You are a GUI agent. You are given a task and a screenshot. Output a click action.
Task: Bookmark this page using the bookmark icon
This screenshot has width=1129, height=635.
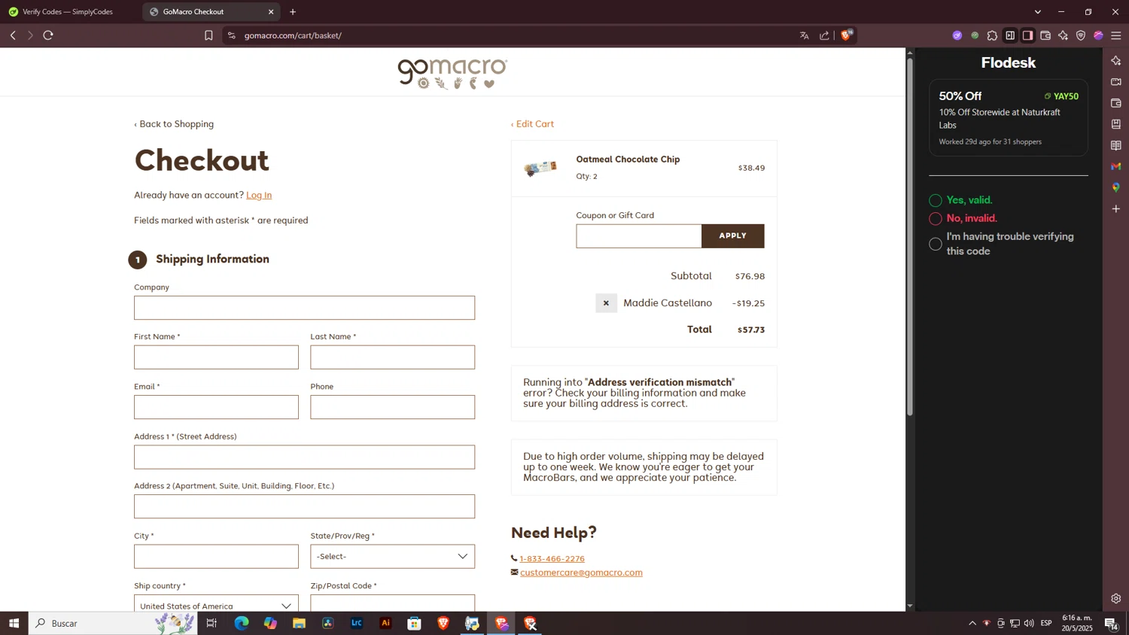(x=208, y=35)
